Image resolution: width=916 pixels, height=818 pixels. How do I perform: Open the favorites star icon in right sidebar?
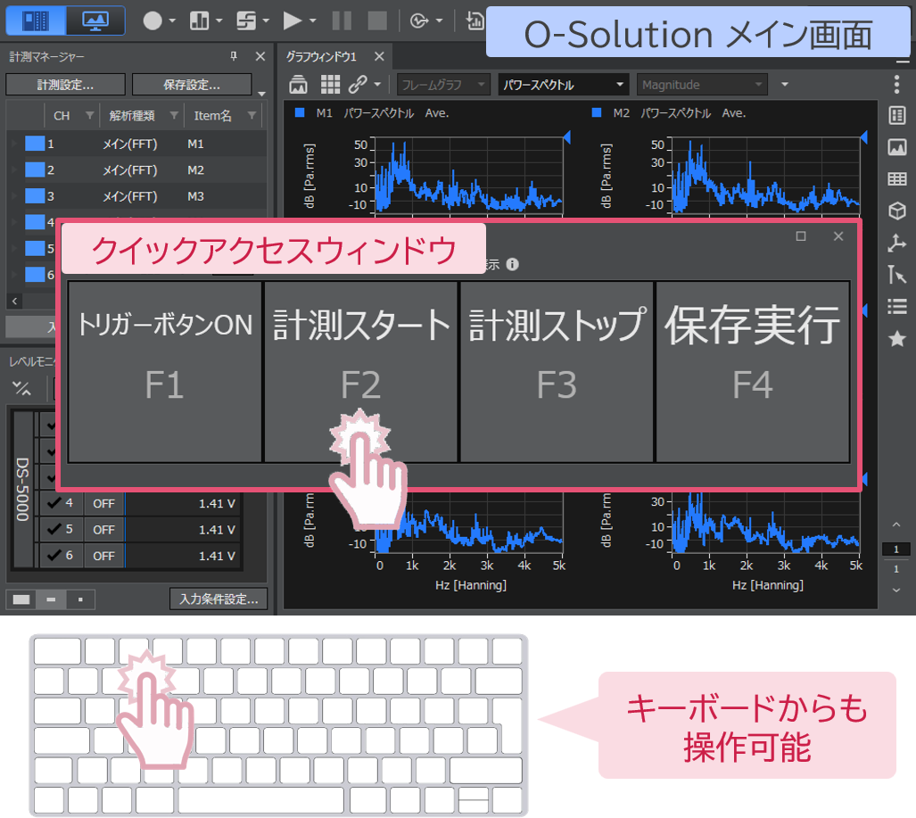[x=898, y=338]
